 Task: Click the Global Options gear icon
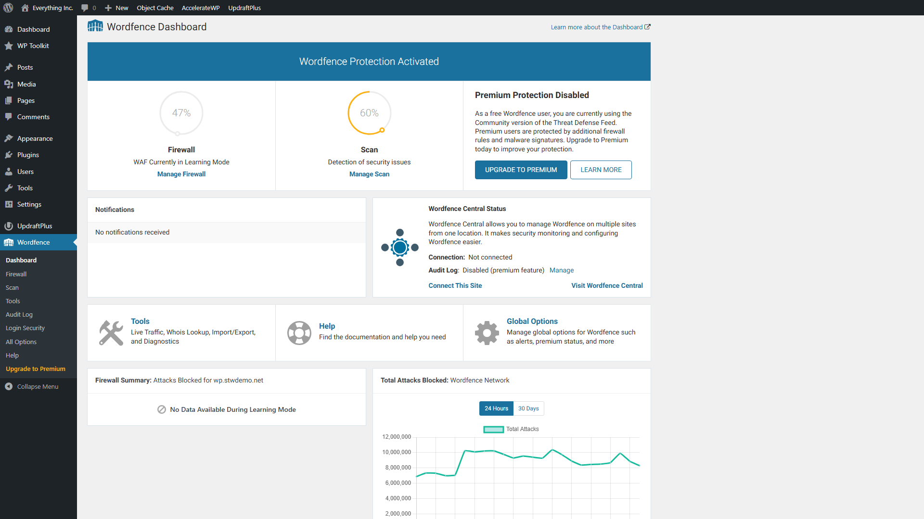pyautogui.click(x=487, y=333)
